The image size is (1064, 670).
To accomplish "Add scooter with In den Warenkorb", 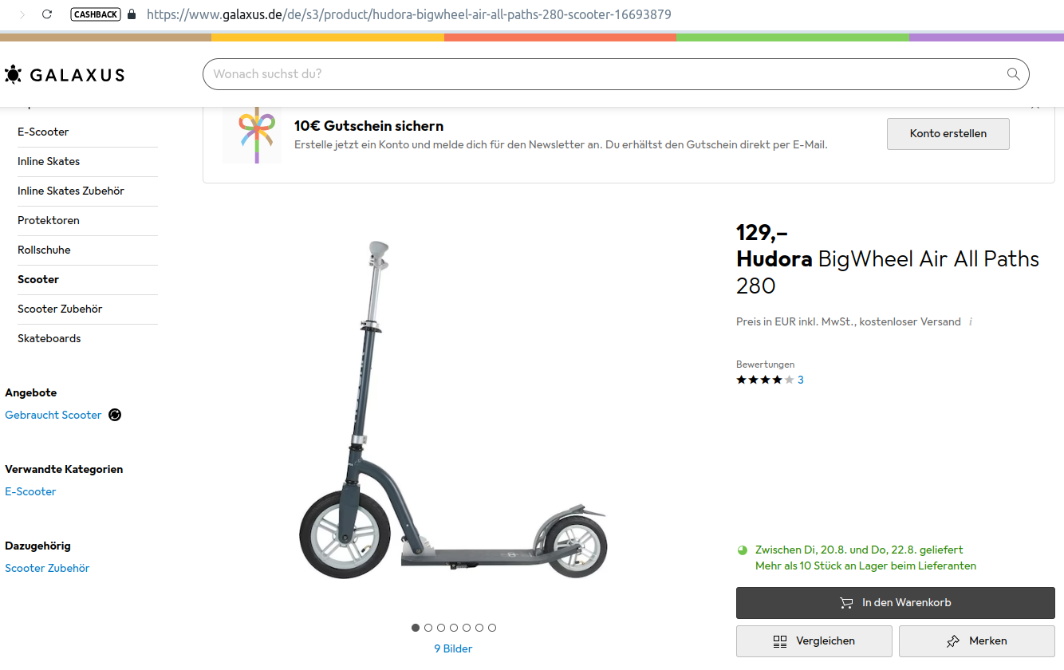I will pos(895,603).
